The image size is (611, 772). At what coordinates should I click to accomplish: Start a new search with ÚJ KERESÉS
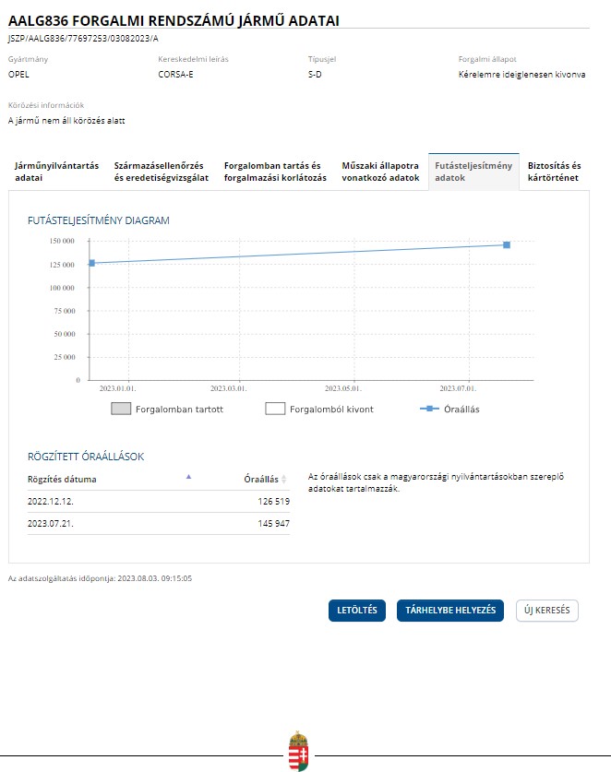tap(547, 610)
